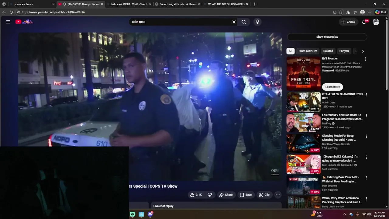Open the clock showing 12:48 AM
Viewport: 389px width, 219px height.
click(380, 214)
